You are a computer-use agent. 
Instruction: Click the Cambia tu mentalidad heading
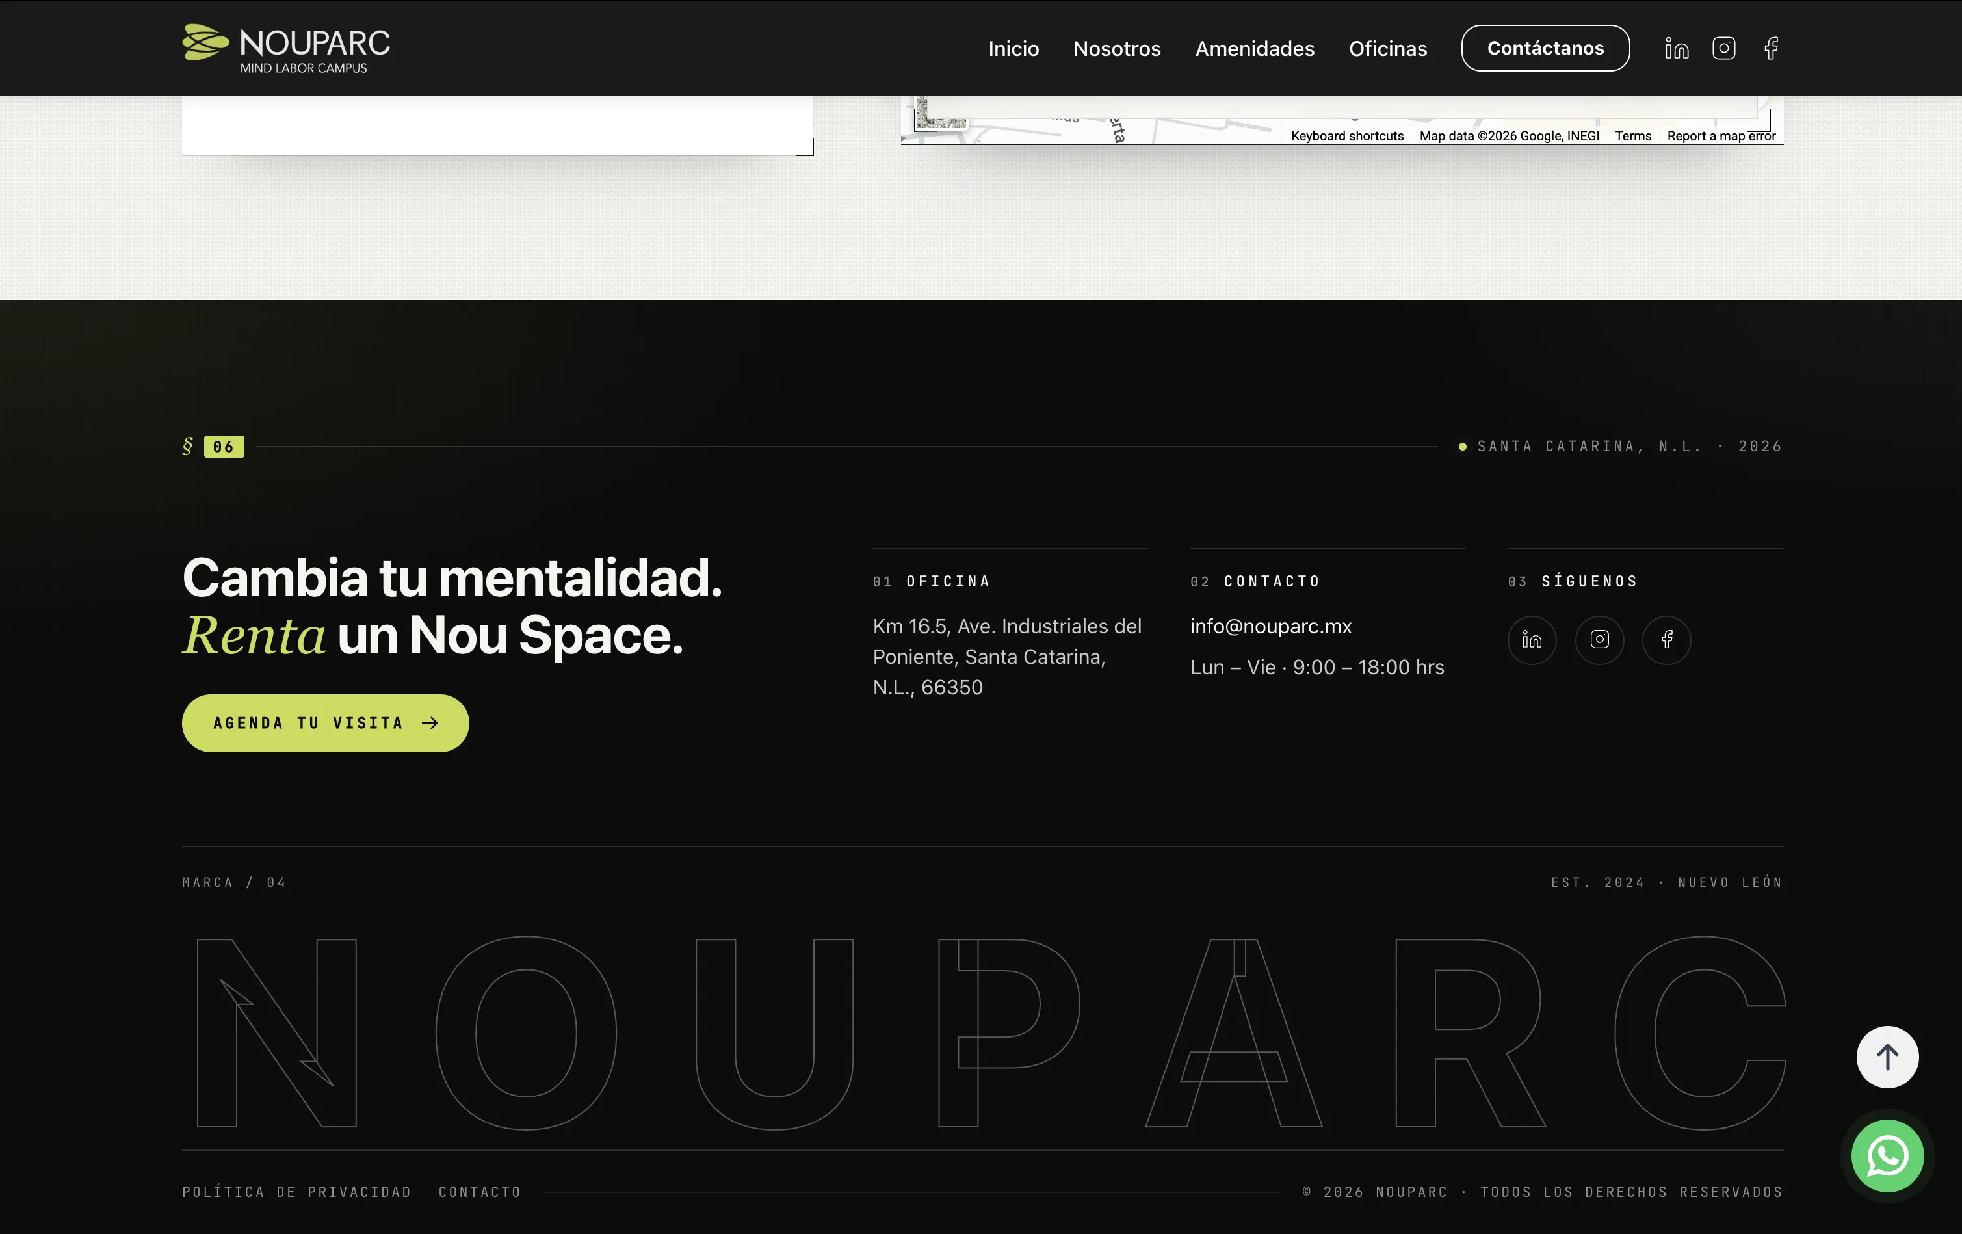[452, 605]
